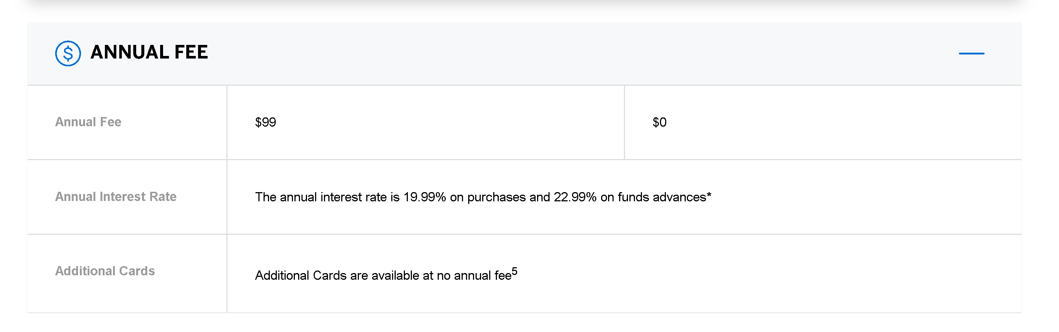Click the 22.99% funds advance rate
1059x332 pixels.
pyautogui.click(x=575, y=197)
